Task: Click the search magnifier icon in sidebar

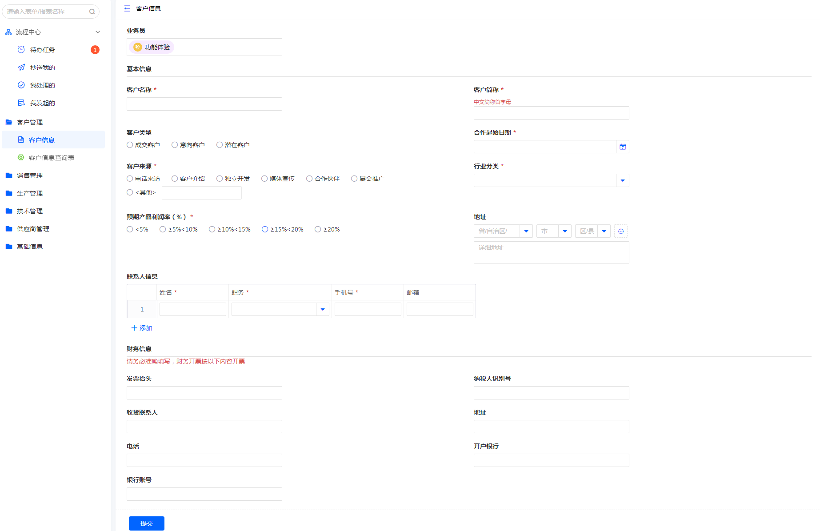Action: coord(92,12)
